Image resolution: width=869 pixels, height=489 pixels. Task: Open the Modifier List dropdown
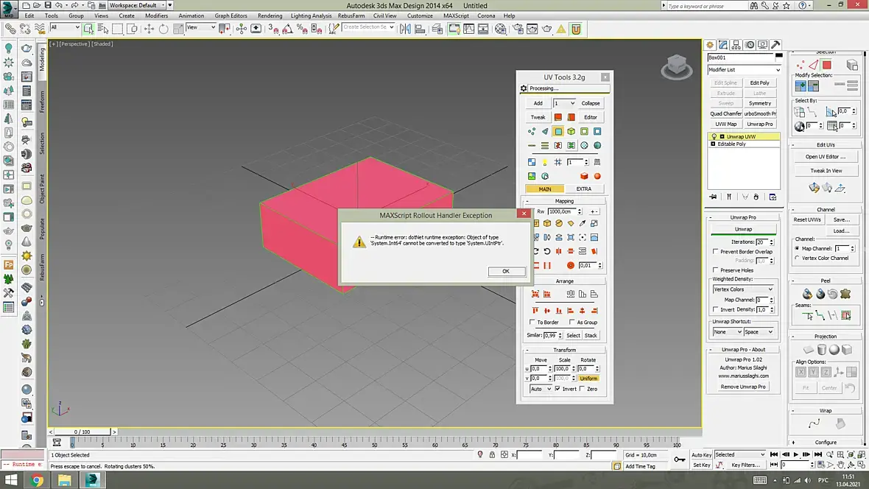point(744,70)
